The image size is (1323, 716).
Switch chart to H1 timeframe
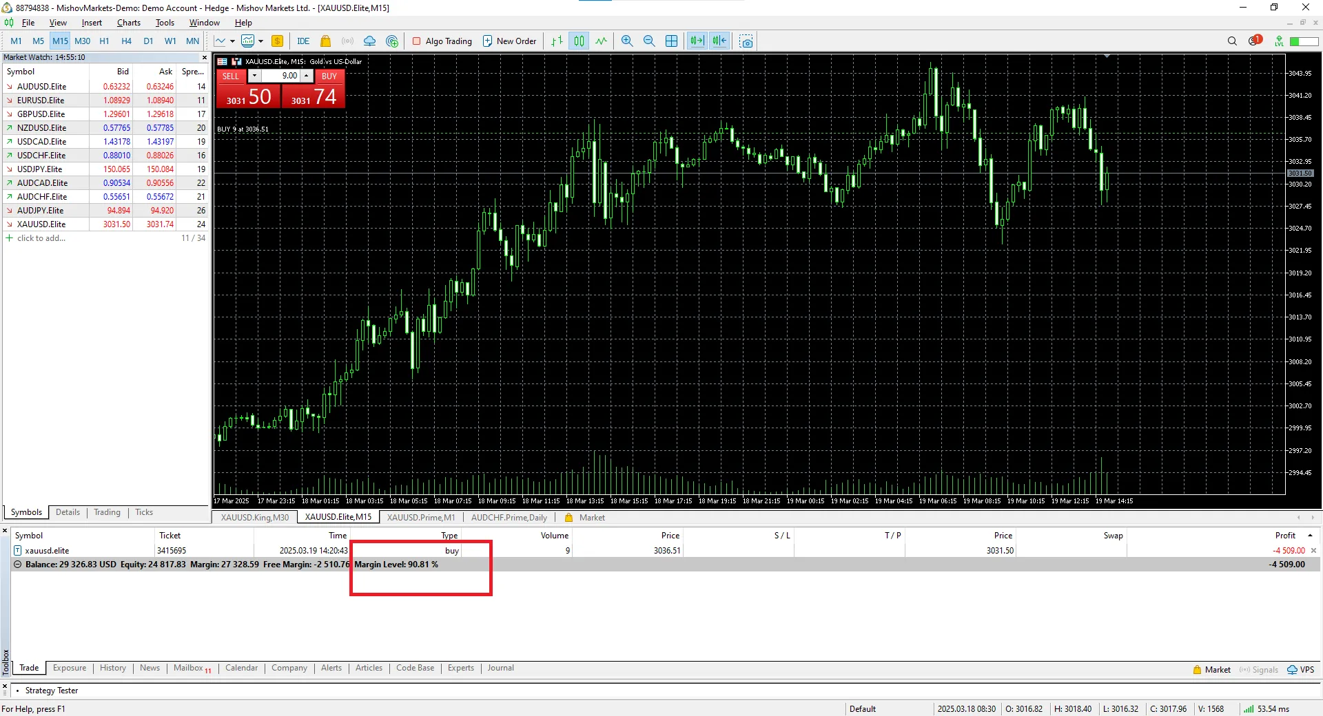(x=104, y=41)
